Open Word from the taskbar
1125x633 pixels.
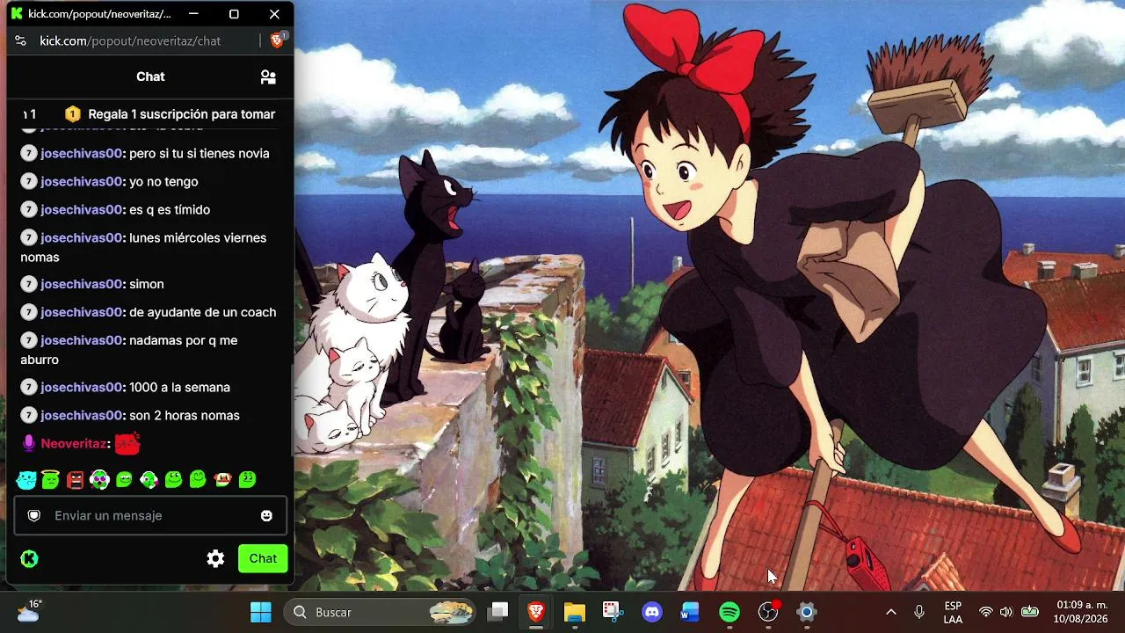[691, 612]
